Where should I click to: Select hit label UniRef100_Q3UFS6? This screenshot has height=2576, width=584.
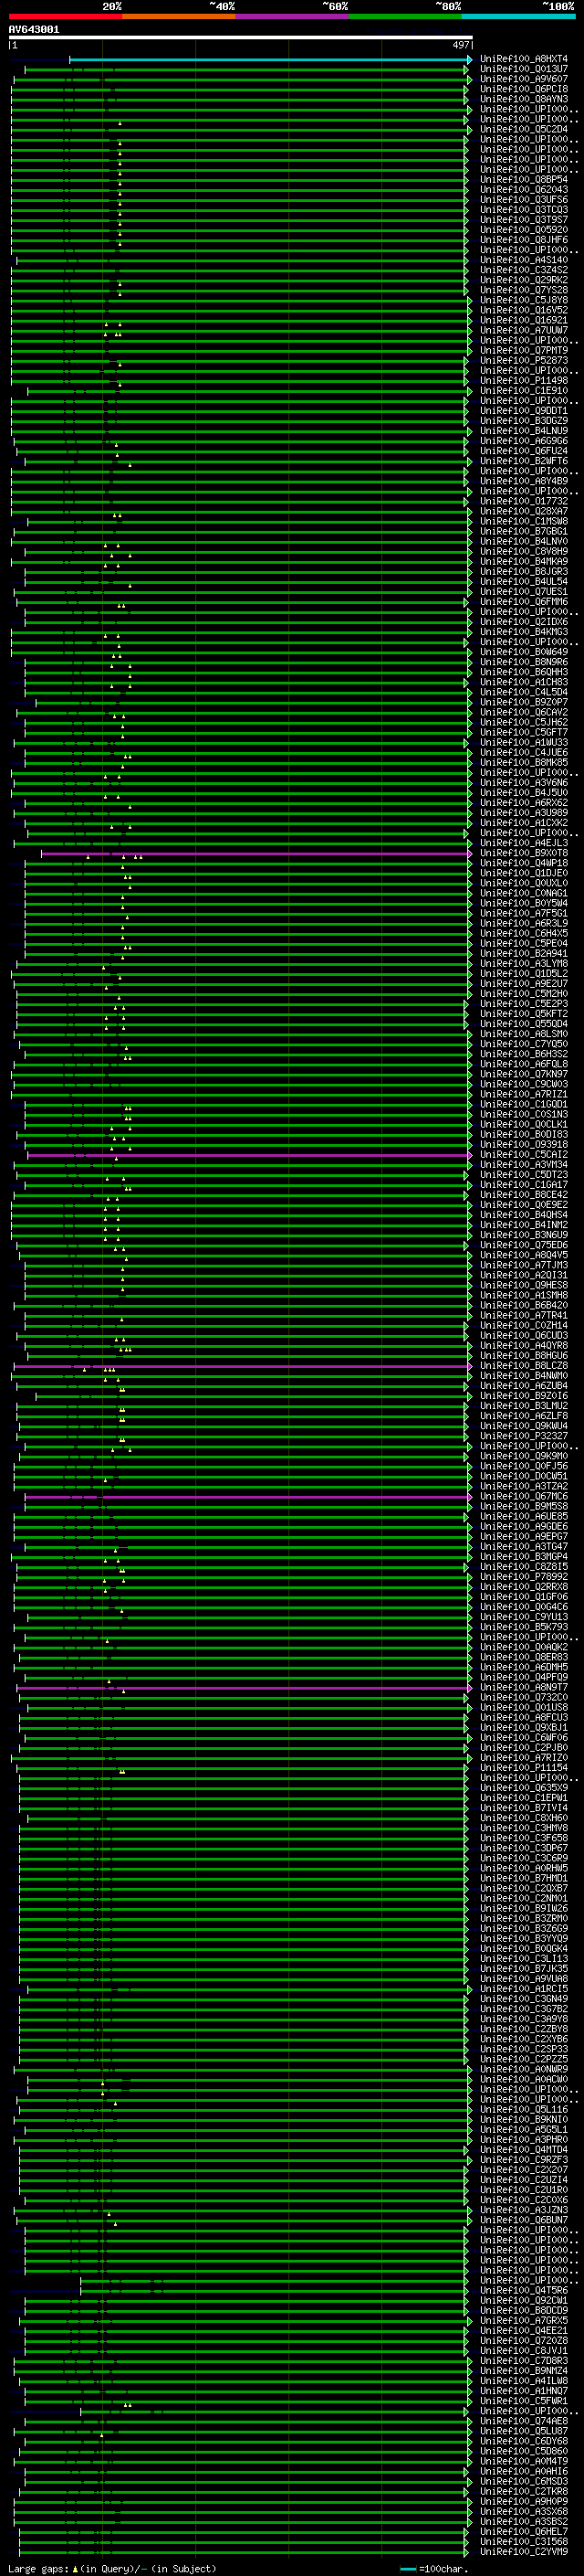click(x=524, y=200)
